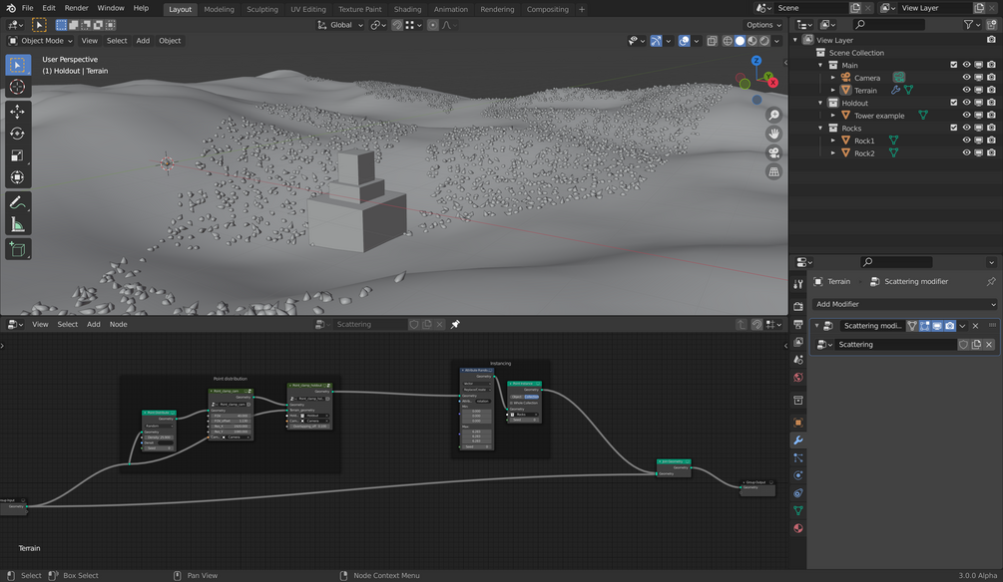
Task: Open the Material properties tab
Action: (798, 528)
